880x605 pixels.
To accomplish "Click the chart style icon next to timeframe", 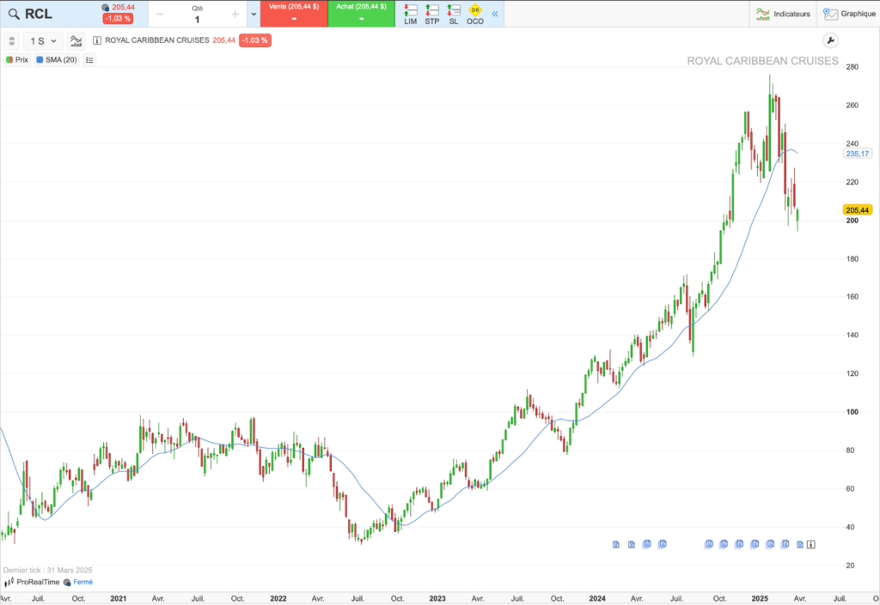I will pyautogui.click(x=76, y=41).
